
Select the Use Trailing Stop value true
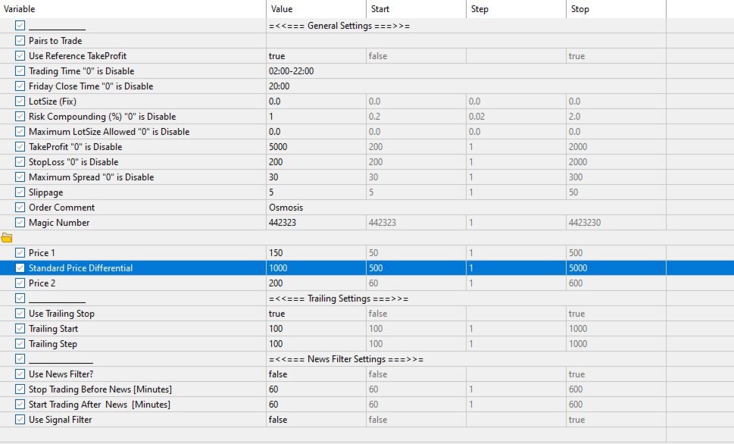pos(276,314)
